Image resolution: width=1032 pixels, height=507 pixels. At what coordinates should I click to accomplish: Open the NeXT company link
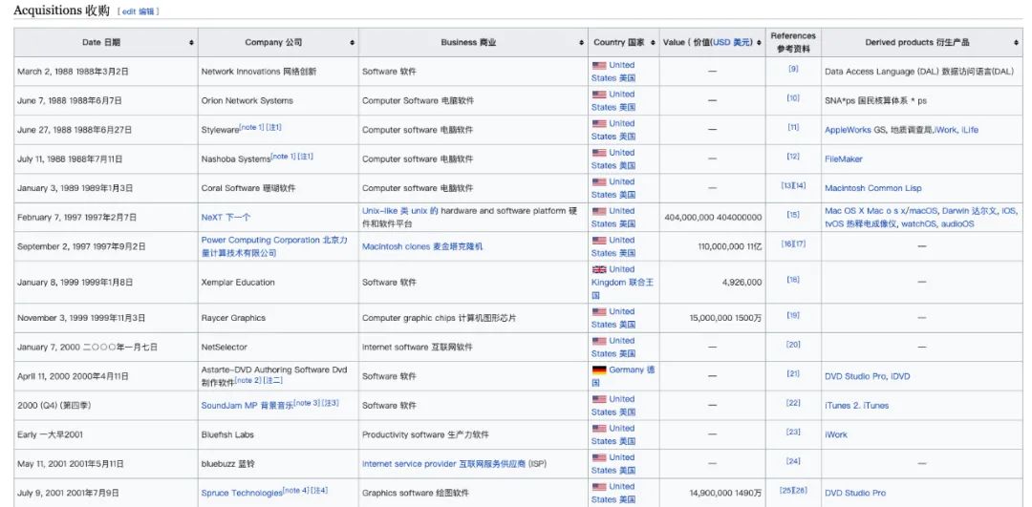coord(226,217)
